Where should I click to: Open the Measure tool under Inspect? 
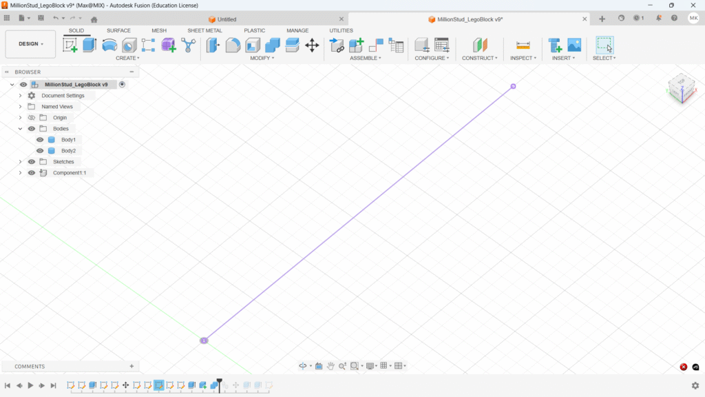523,45
